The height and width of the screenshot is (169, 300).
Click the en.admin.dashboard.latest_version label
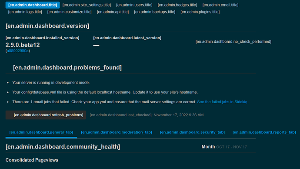(x=127, y=38)
